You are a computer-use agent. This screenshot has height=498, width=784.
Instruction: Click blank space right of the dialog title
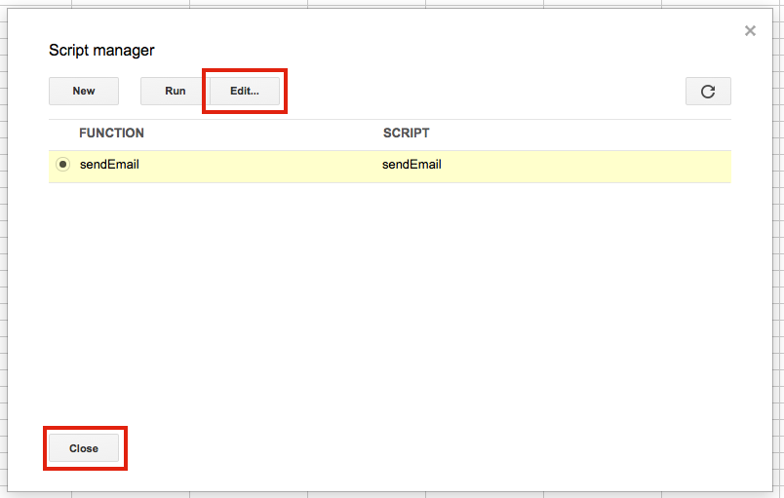(439, 50)
